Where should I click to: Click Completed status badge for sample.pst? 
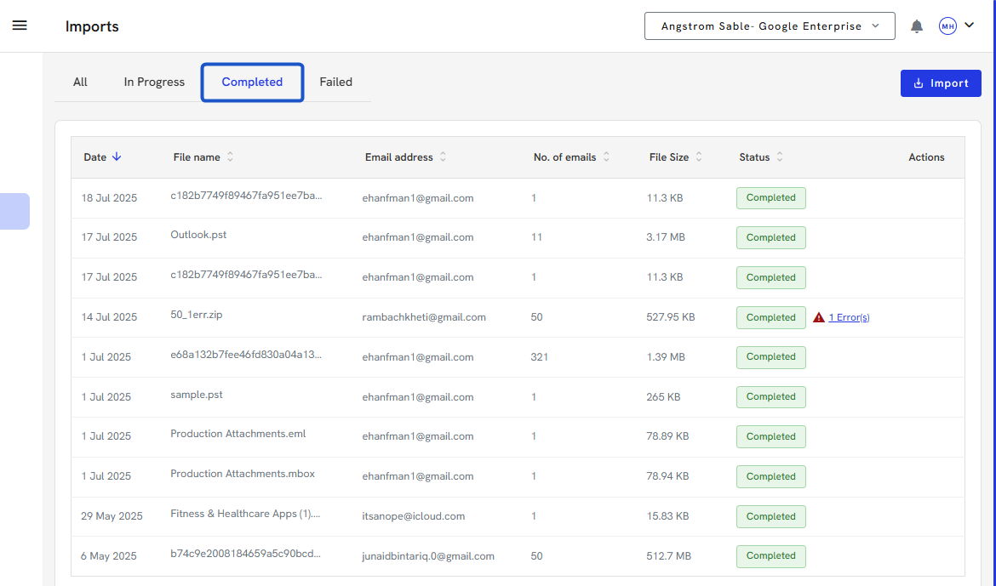770,396
